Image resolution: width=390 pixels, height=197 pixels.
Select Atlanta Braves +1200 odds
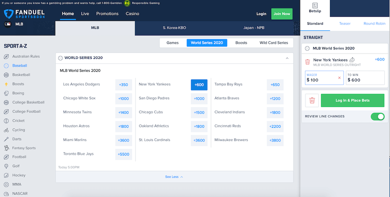click(x=275, y=98)
